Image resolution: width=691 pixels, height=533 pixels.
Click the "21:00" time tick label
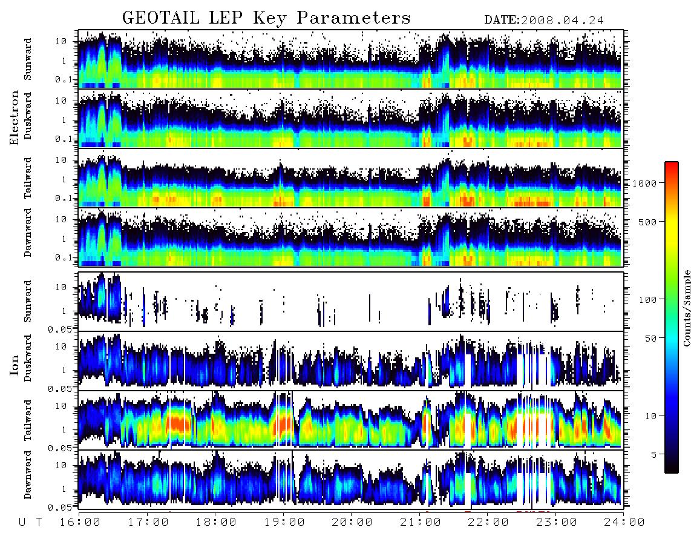(421, 523)
